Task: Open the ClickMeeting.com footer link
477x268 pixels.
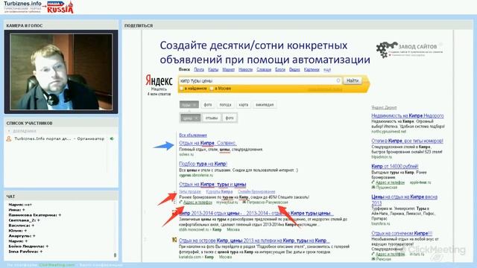Action: (x=57, y=265)
